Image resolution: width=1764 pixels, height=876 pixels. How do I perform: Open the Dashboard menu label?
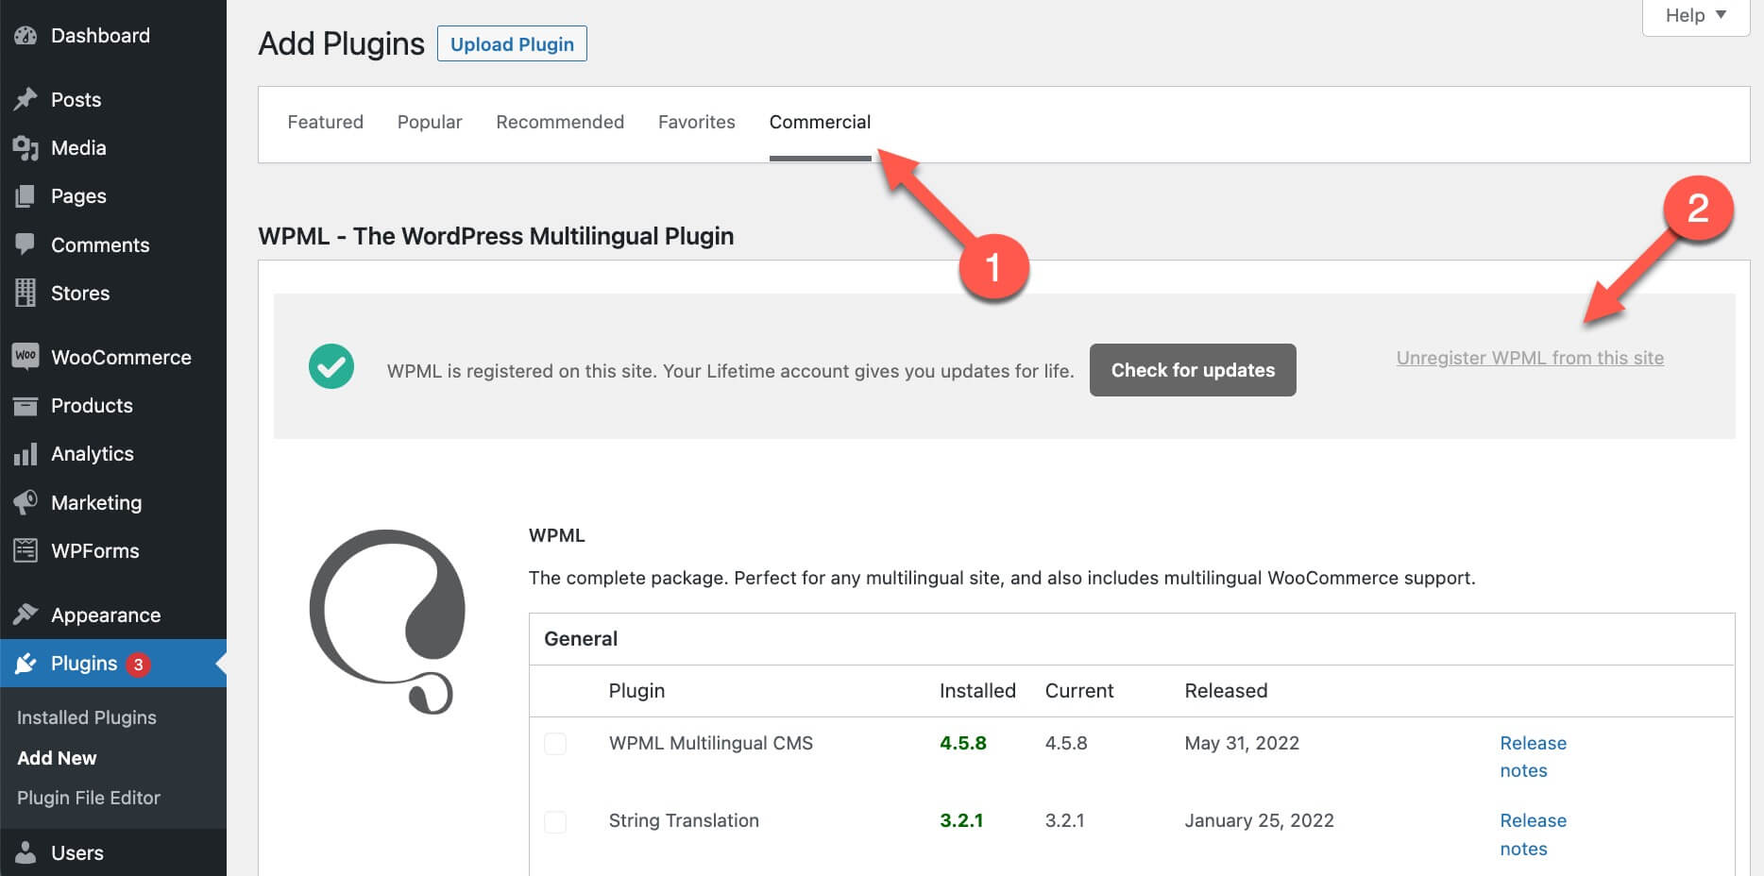[100, 36]
